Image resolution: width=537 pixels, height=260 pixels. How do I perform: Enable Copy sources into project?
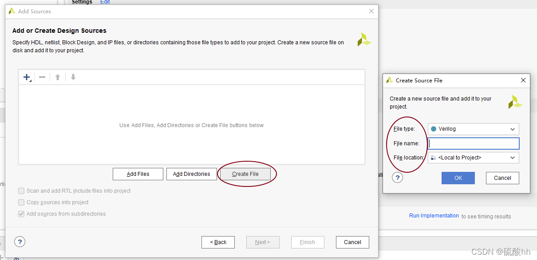point(21,202)
